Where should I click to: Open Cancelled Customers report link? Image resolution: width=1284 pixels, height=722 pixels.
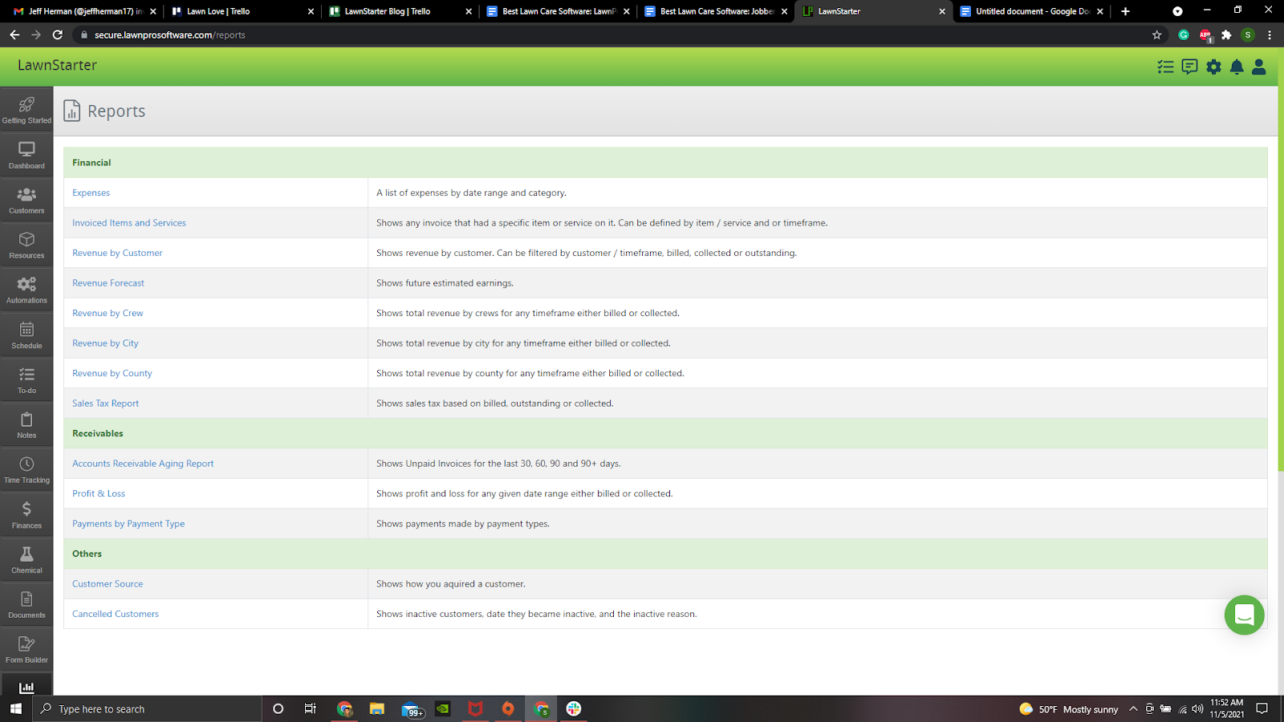tap(116, 614)
